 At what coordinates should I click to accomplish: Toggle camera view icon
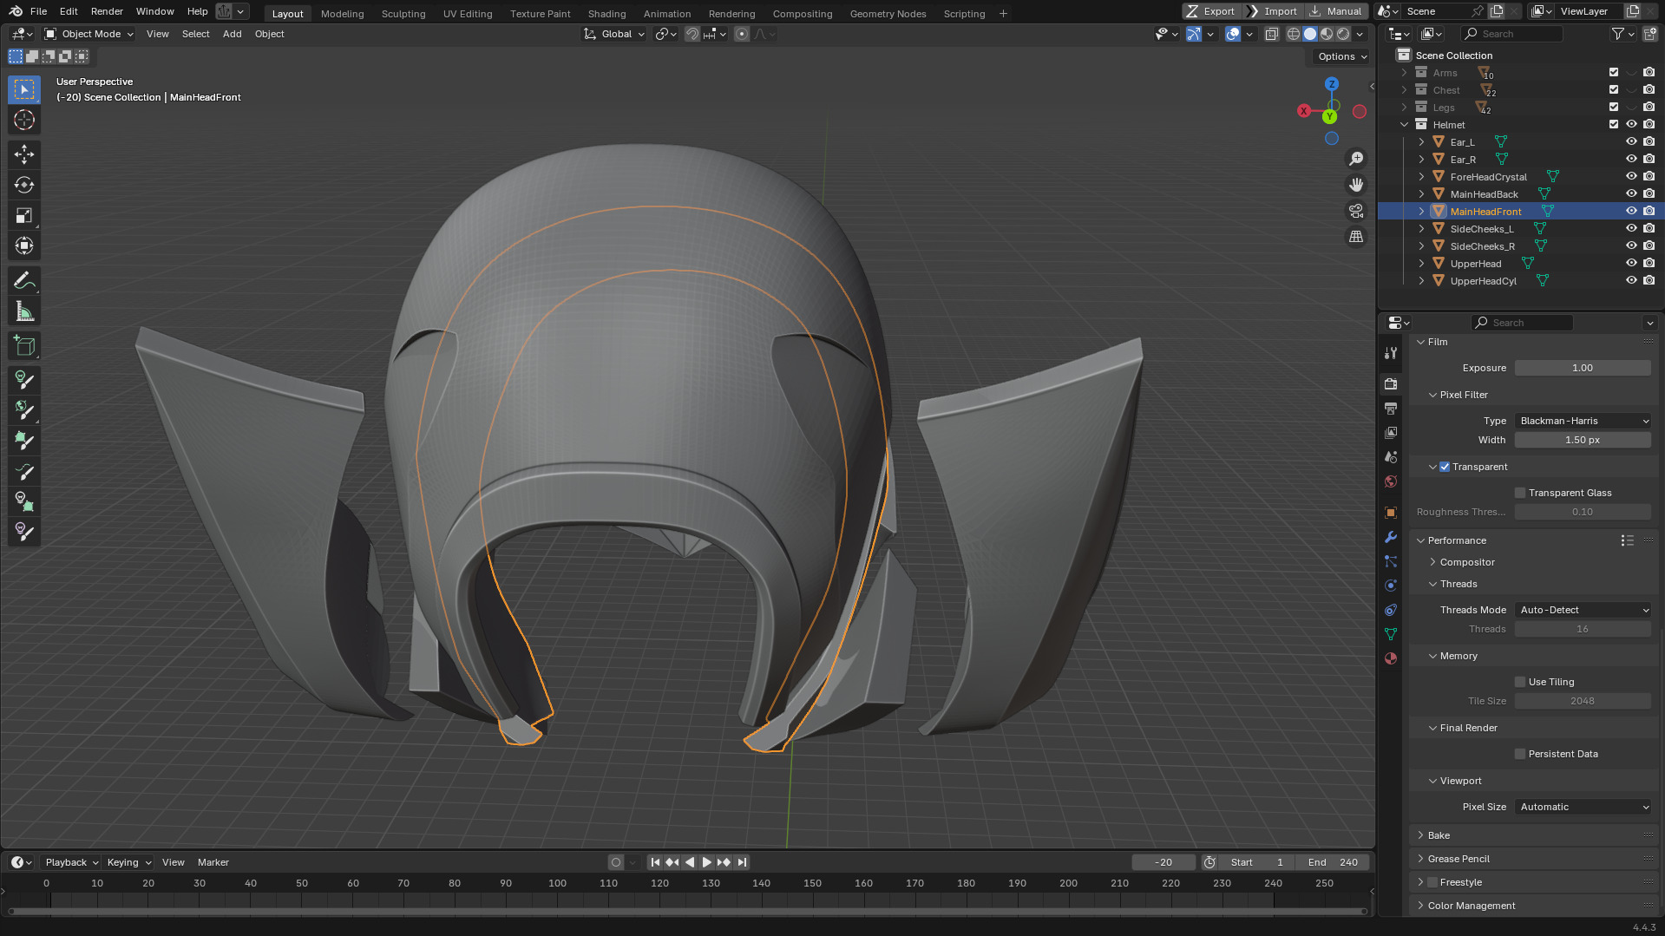pyautogui.click(x=1356, y=211)
